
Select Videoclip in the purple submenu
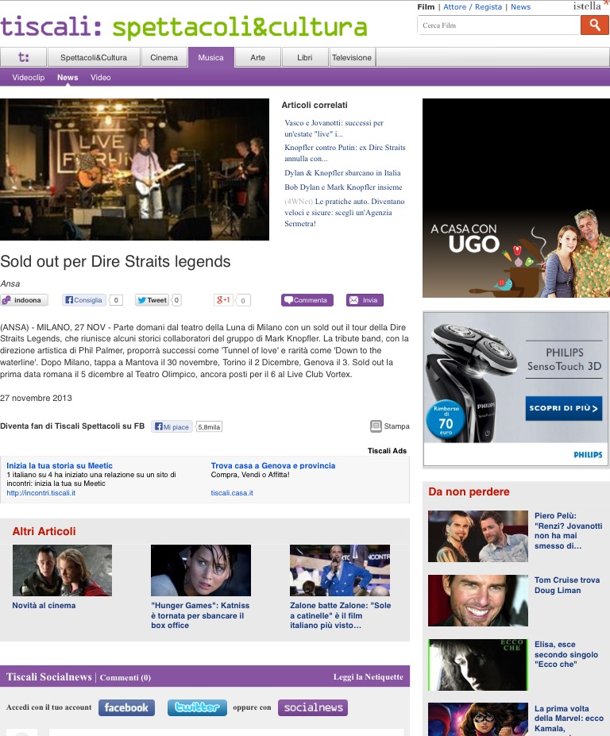[x=28, y=78]
